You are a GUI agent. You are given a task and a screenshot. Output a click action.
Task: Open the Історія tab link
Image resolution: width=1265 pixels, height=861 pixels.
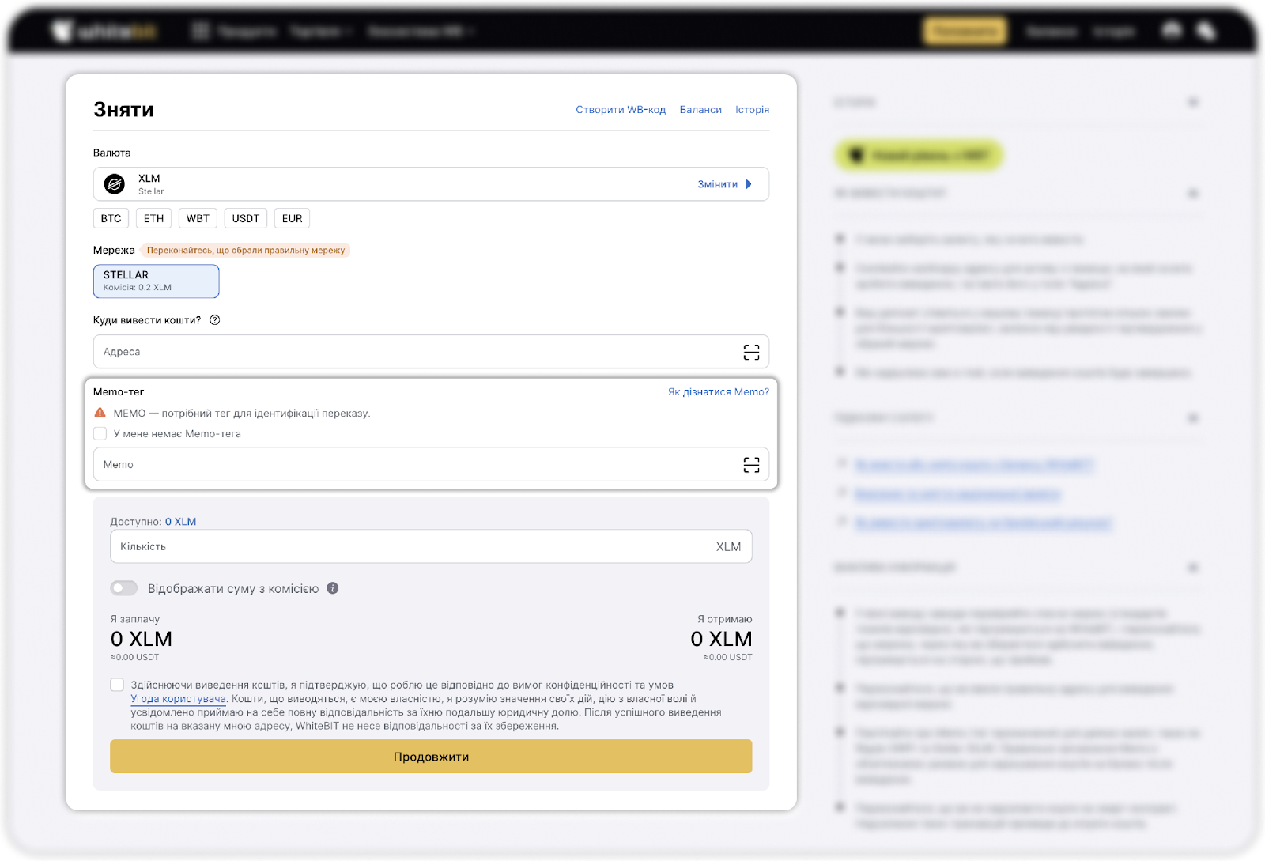pyautogui.click(x=752, y=110)
